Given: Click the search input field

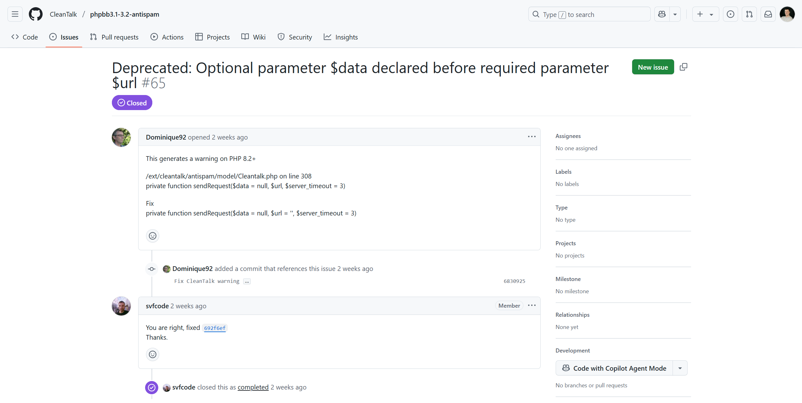Looking at the screenshot, I should pos(589,14).
